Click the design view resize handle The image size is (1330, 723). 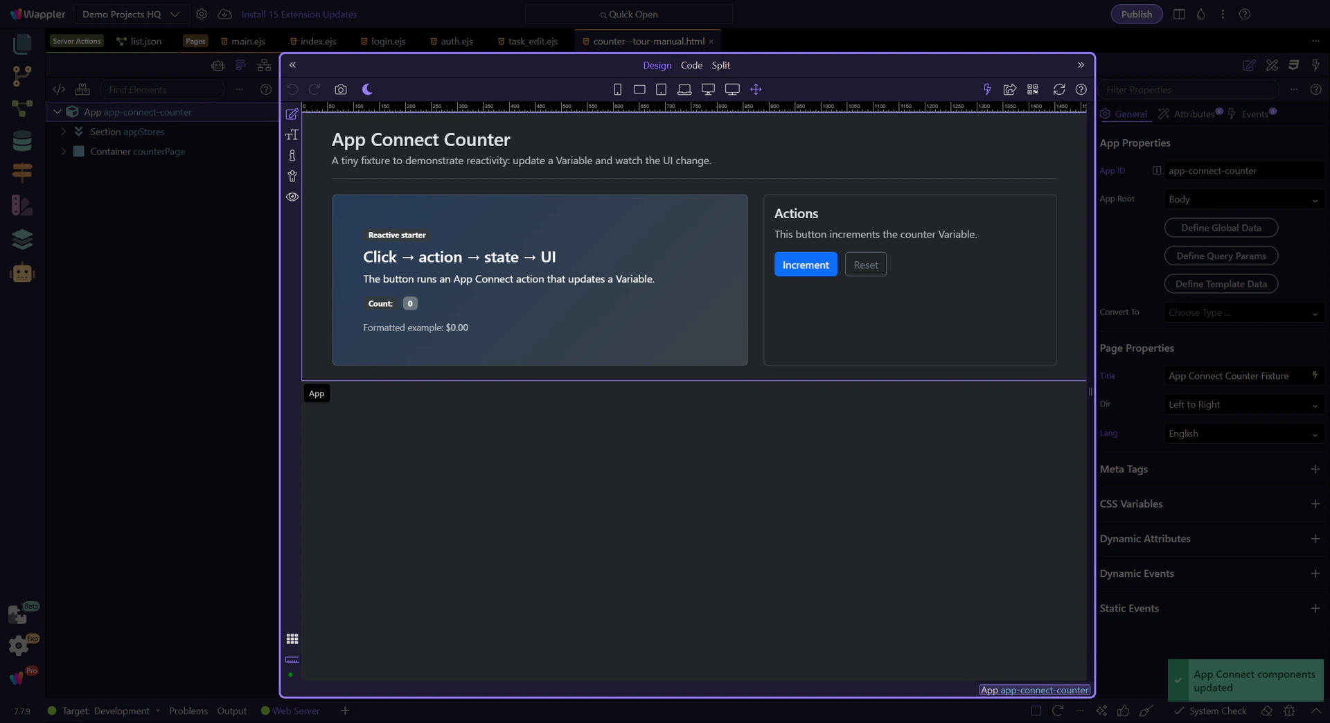[x=1090, y=392]
